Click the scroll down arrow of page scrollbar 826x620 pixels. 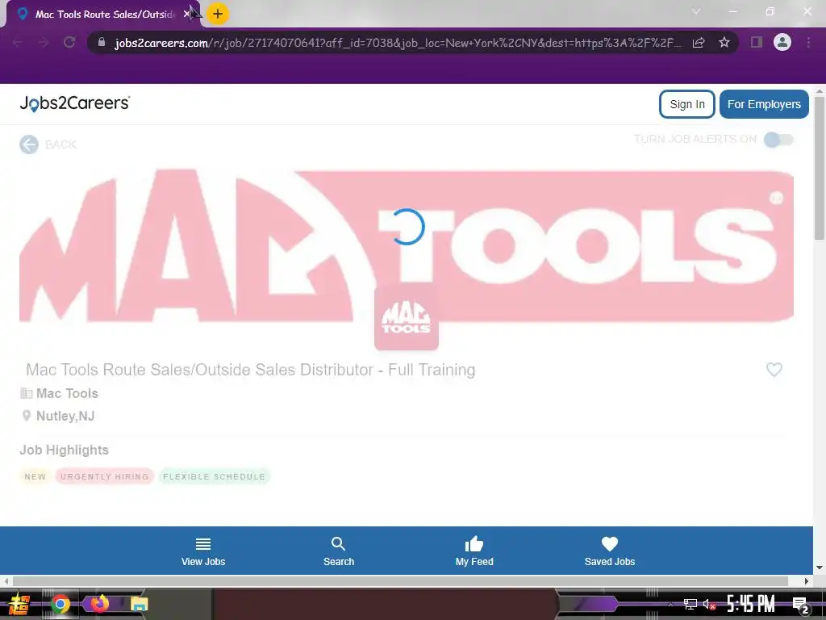pyautogui.click(x=820, y=568)
